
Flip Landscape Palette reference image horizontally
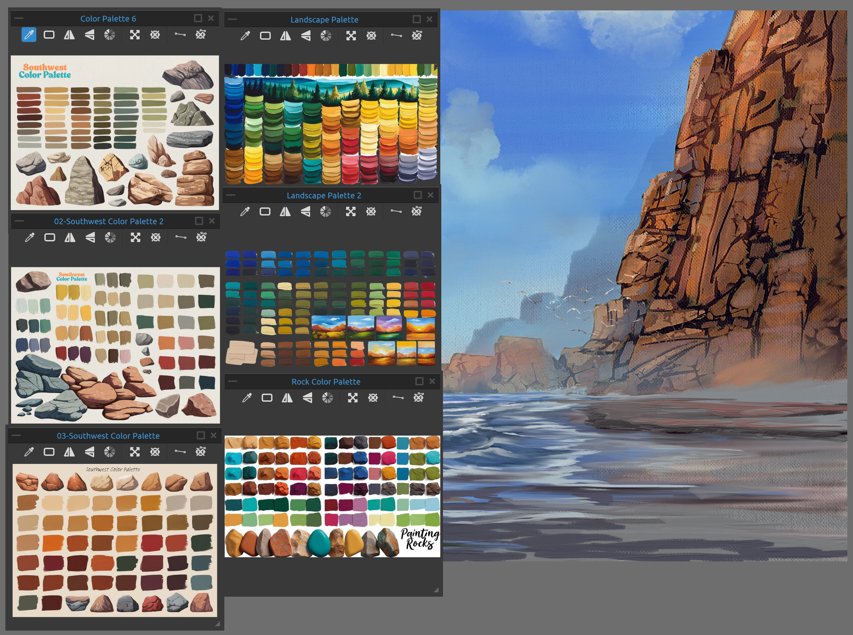[285, 36]
